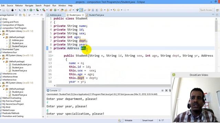Click the Open Perspective icon
The width and height of the screenshot is (220, 123).
(x=218, y=10)
